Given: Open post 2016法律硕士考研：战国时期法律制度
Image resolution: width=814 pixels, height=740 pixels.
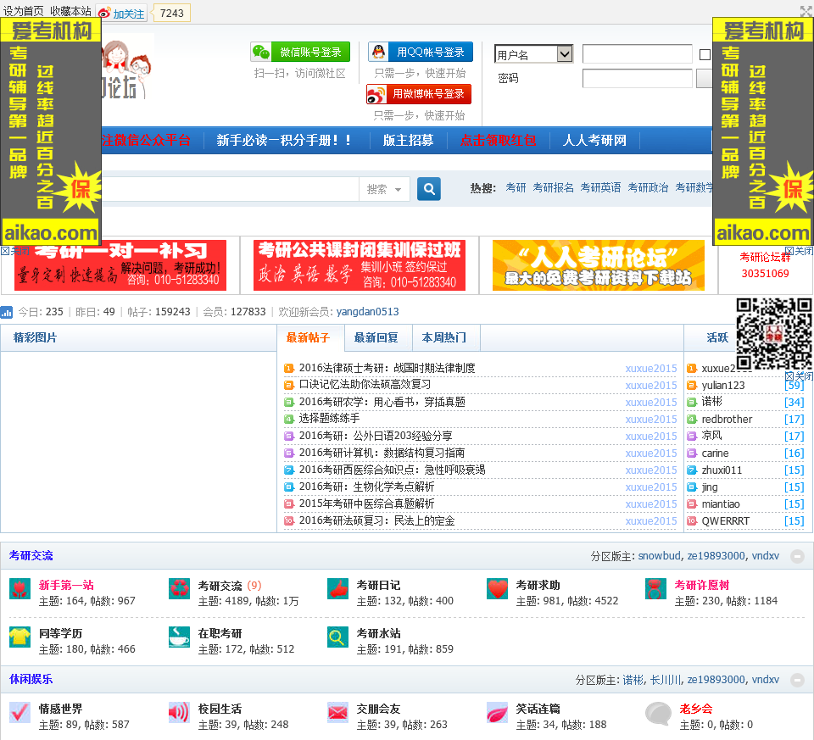Looking at the screenshot, I should click(387, 368).
